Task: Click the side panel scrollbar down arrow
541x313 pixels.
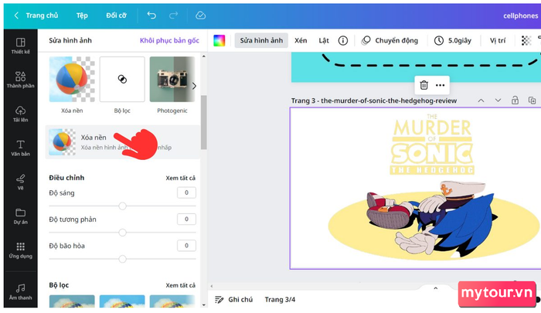Action: (x=203, y=304)
